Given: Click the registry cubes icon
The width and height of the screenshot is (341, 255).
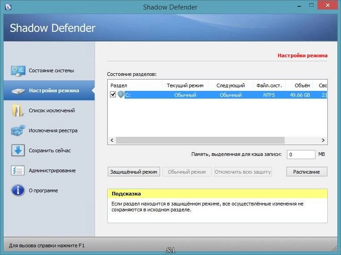Looking at the screenshot, I should 18,130.
